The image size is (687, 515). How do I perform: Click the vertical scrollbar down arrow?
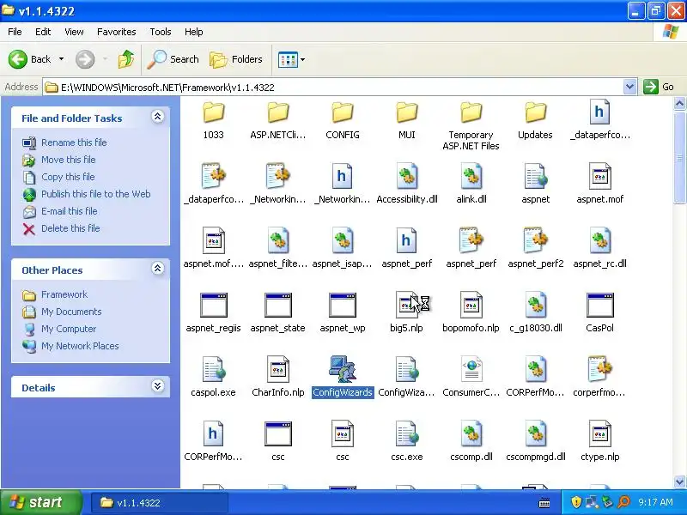[x=679, y=482]
